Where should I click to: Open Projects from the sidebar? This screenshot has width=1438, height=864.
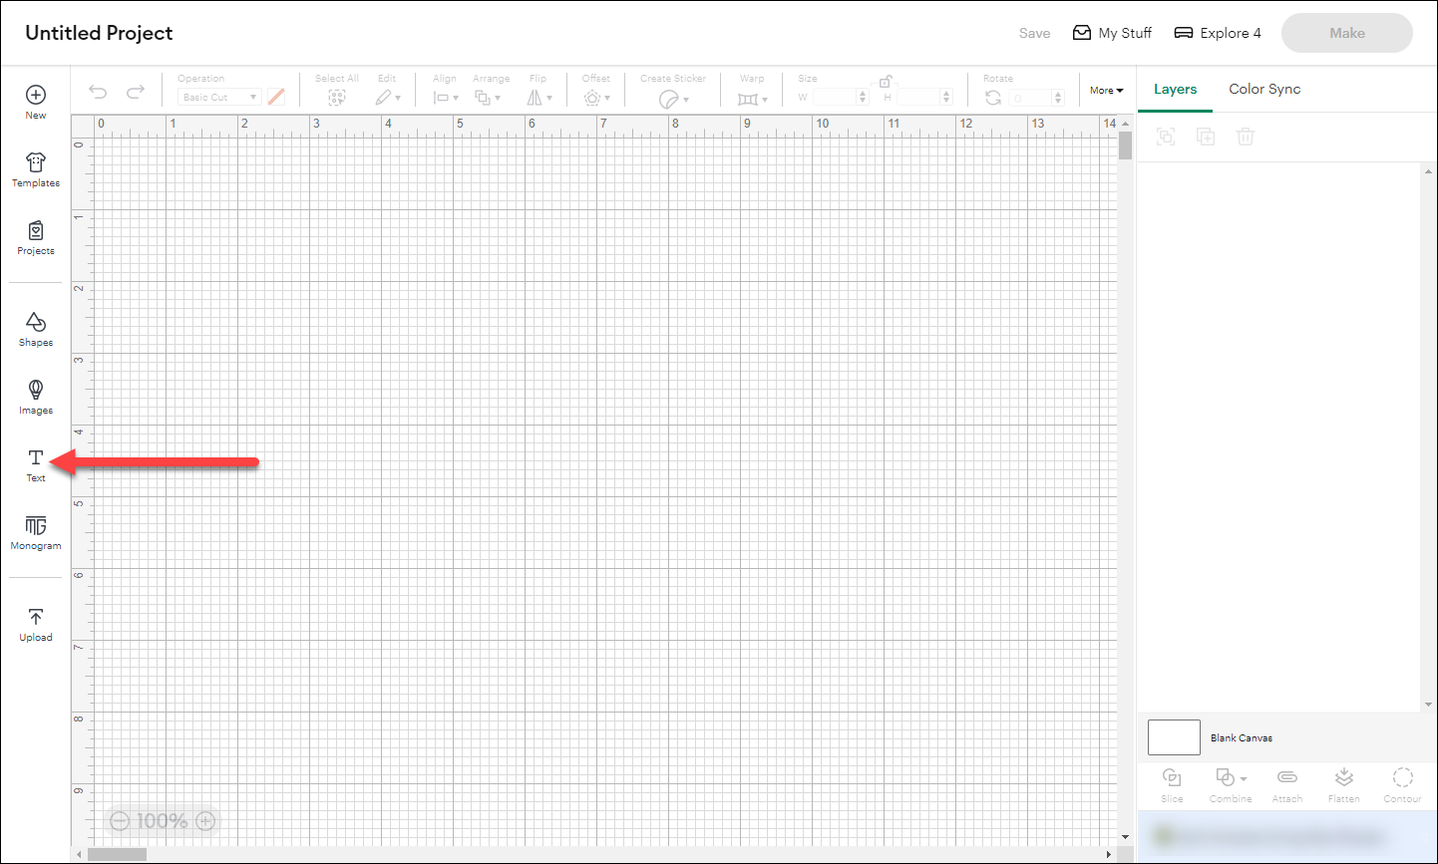(35, 237)
